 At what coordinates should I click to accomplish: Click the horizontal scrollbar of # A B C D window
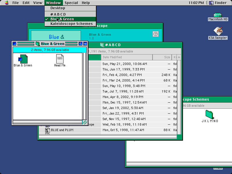(108, 137)
